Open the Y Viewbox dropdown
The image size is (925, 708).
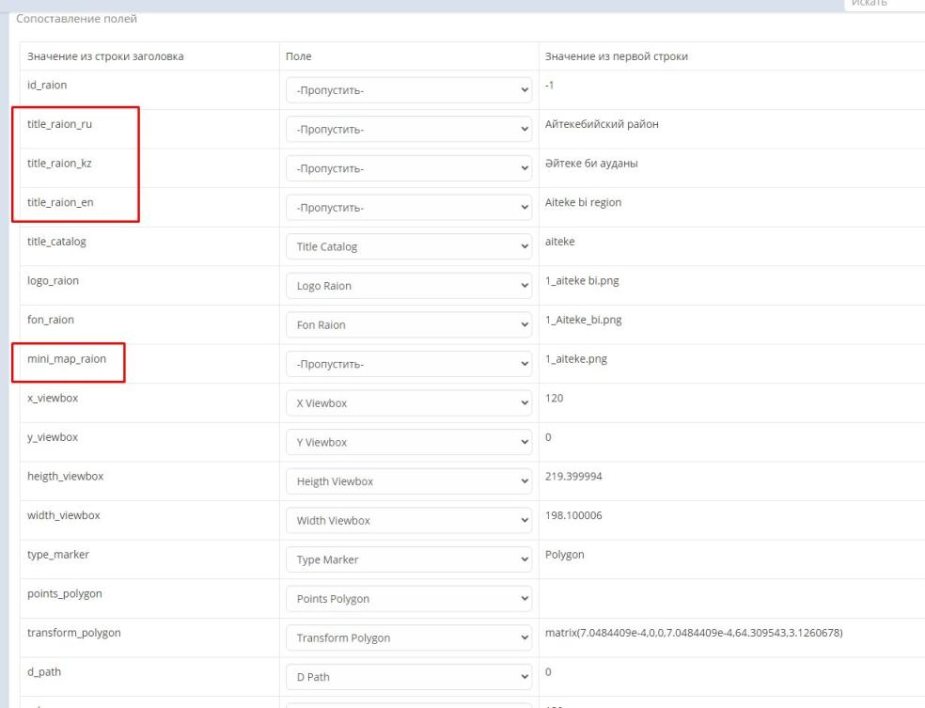tap(409, 442)
